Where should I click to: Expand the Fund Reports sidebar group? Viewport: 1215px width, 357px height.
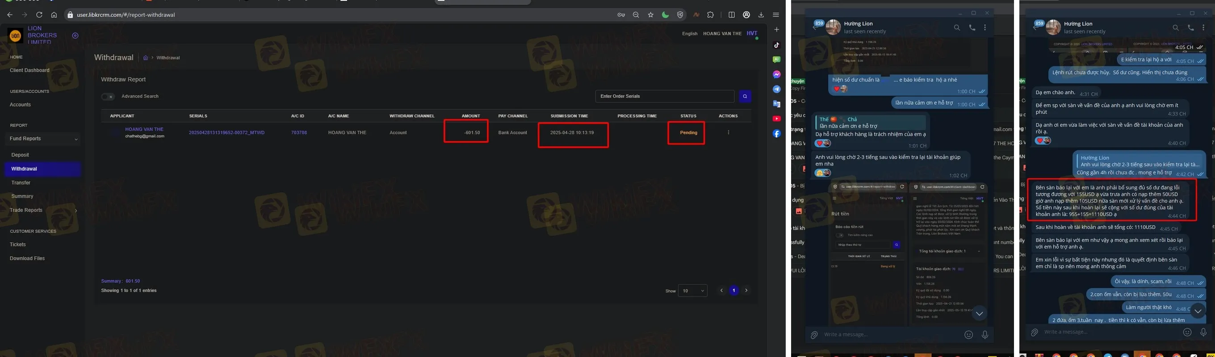click(43, 139)
